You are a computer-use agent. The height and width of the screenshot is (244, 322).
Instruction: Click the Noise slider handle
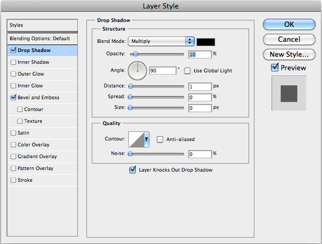click(130, 153)
